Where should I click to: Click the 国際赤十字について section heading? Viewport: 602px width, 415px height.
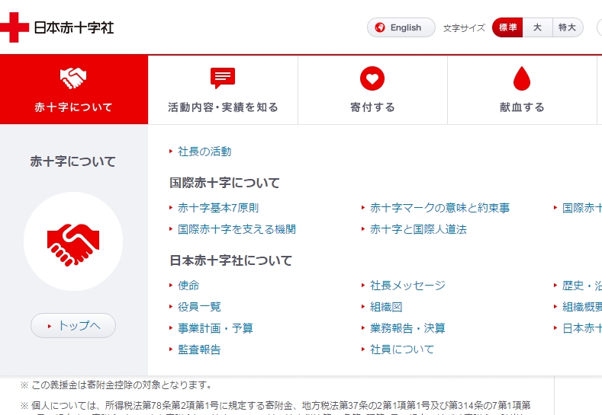tap(224, 183)
